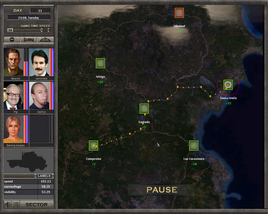Click the '23:08, Tuesday' time display
This screenshot has height=214, width=268.
28,18
